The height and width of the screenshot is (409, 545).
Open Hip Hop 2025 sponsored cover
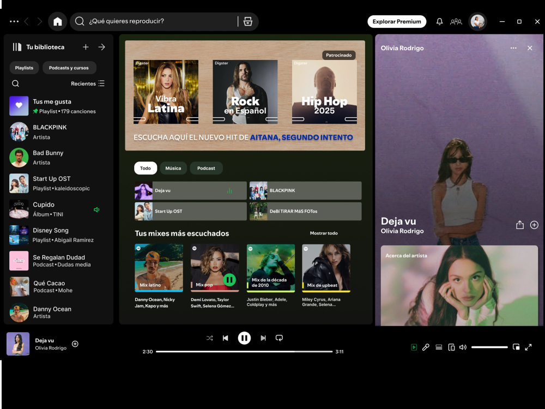pos(324,92)
